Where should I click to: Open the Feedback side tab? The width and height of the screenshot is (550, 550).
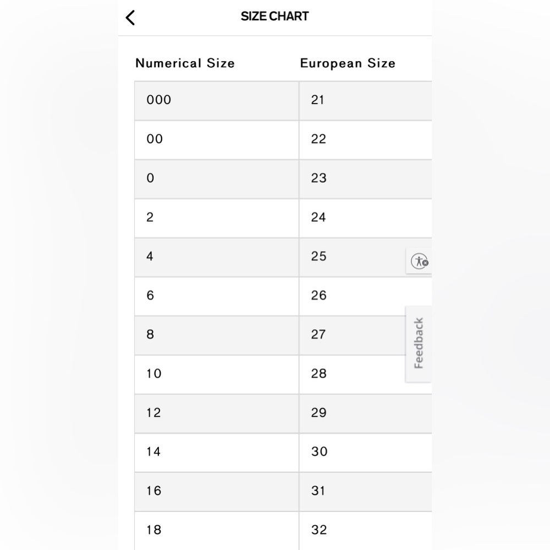point(419,344)
